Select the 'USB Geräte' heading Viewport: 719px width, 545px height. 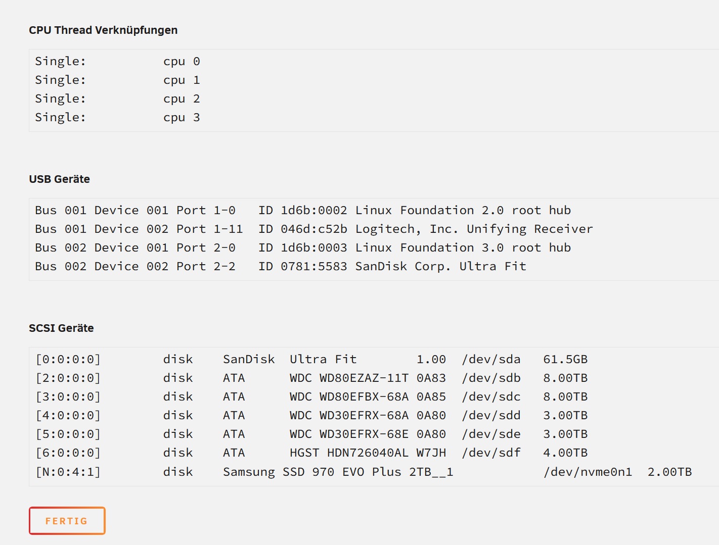coord(59,179)
